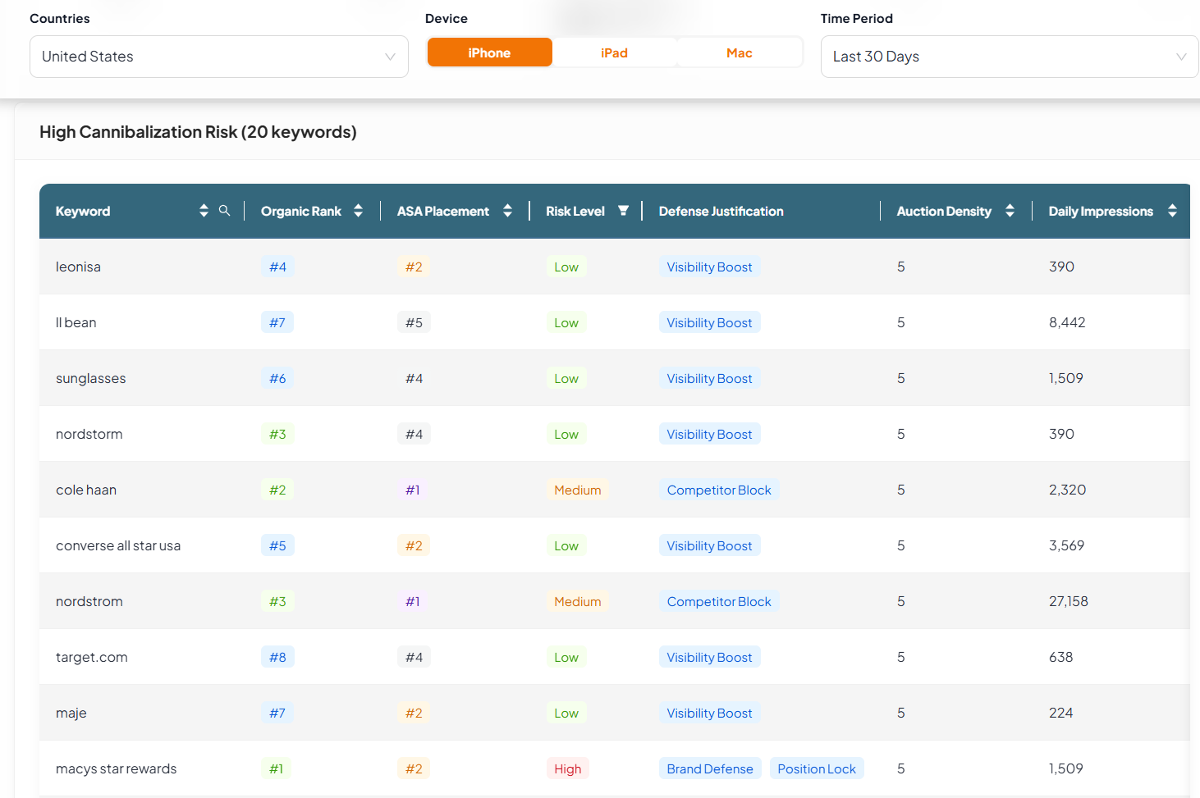Open keyword search magnifier icon
Screen dimensions: 1200x798
coord(224,211)
